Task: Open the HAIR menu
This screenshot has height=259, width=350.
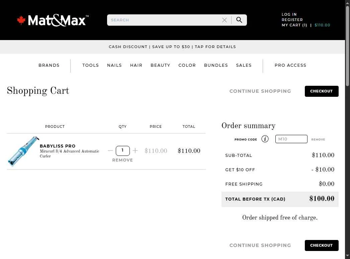Action: [x=136, y=65]
